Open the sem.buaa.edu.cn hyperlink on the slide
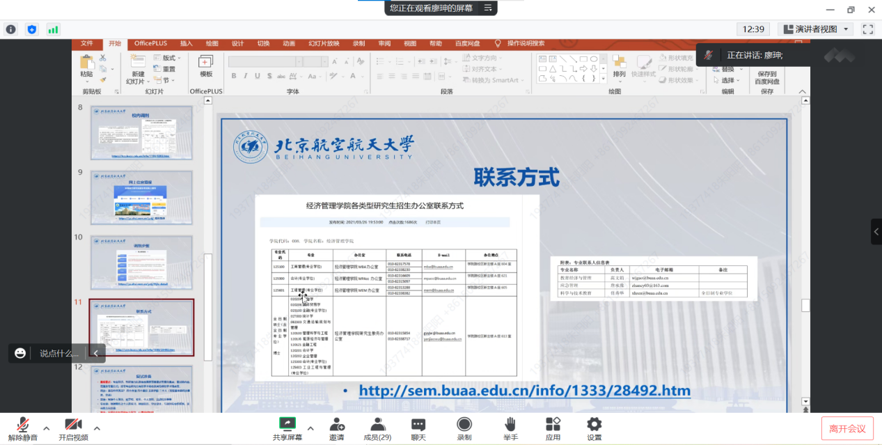The image size is (882, 445). click(x=524, y=391)
